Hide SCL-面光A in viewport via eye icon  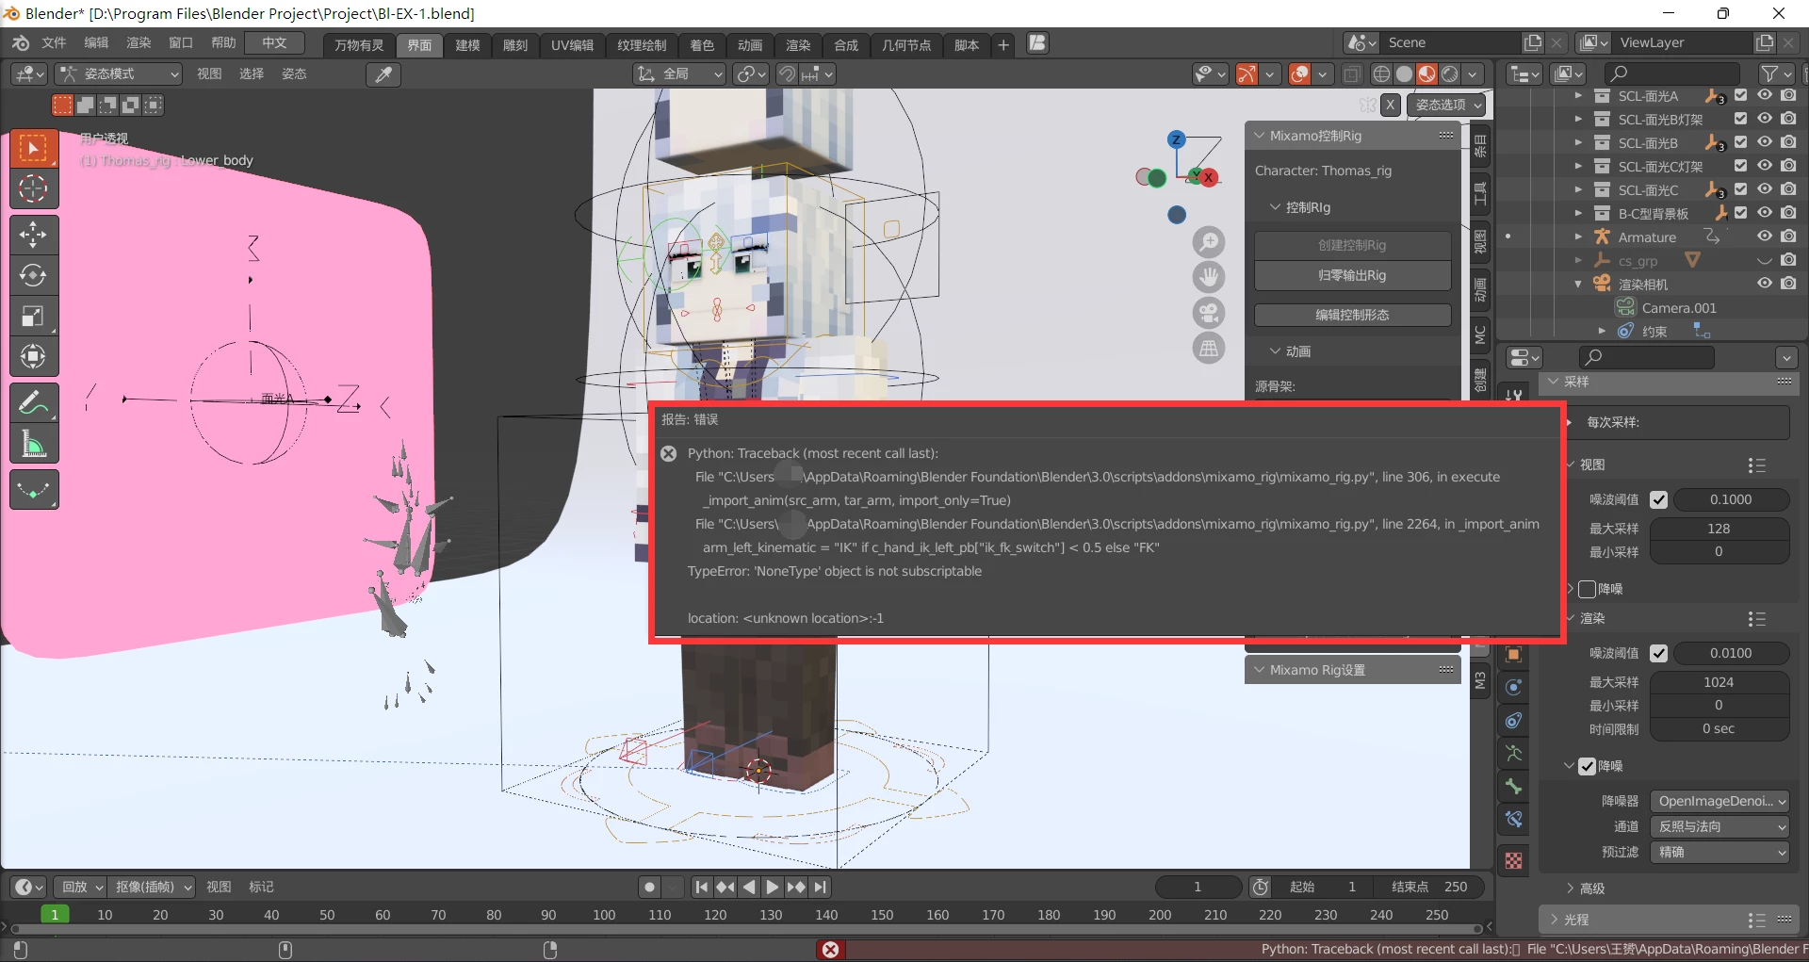pos(1765,95)
